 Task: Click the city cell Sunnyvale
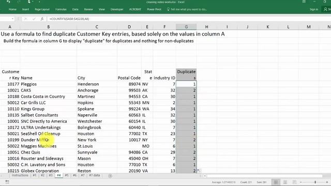click(x=97, y=152)
